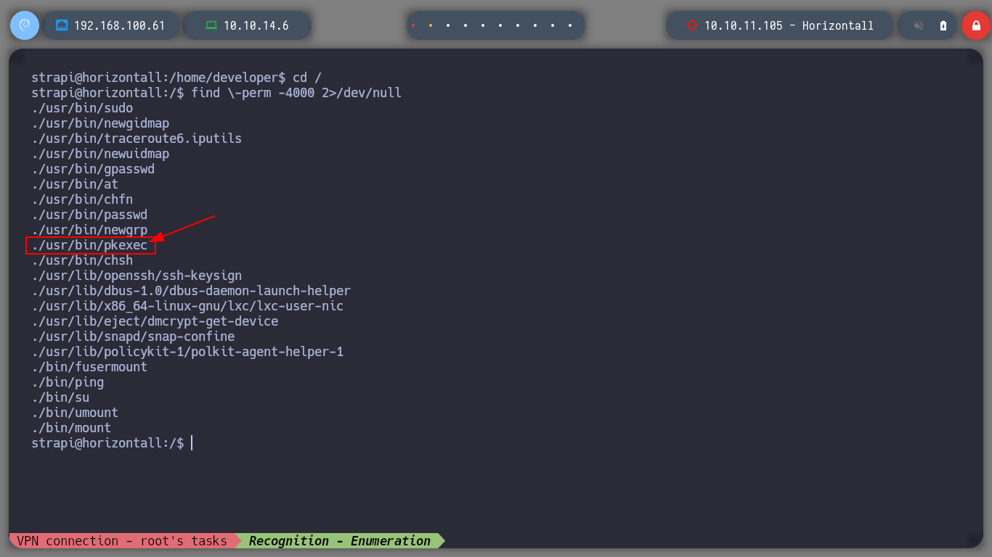The image size is (992, 557).
Task: Click the green laptop VPN icon
Action: tap(211, 25)
